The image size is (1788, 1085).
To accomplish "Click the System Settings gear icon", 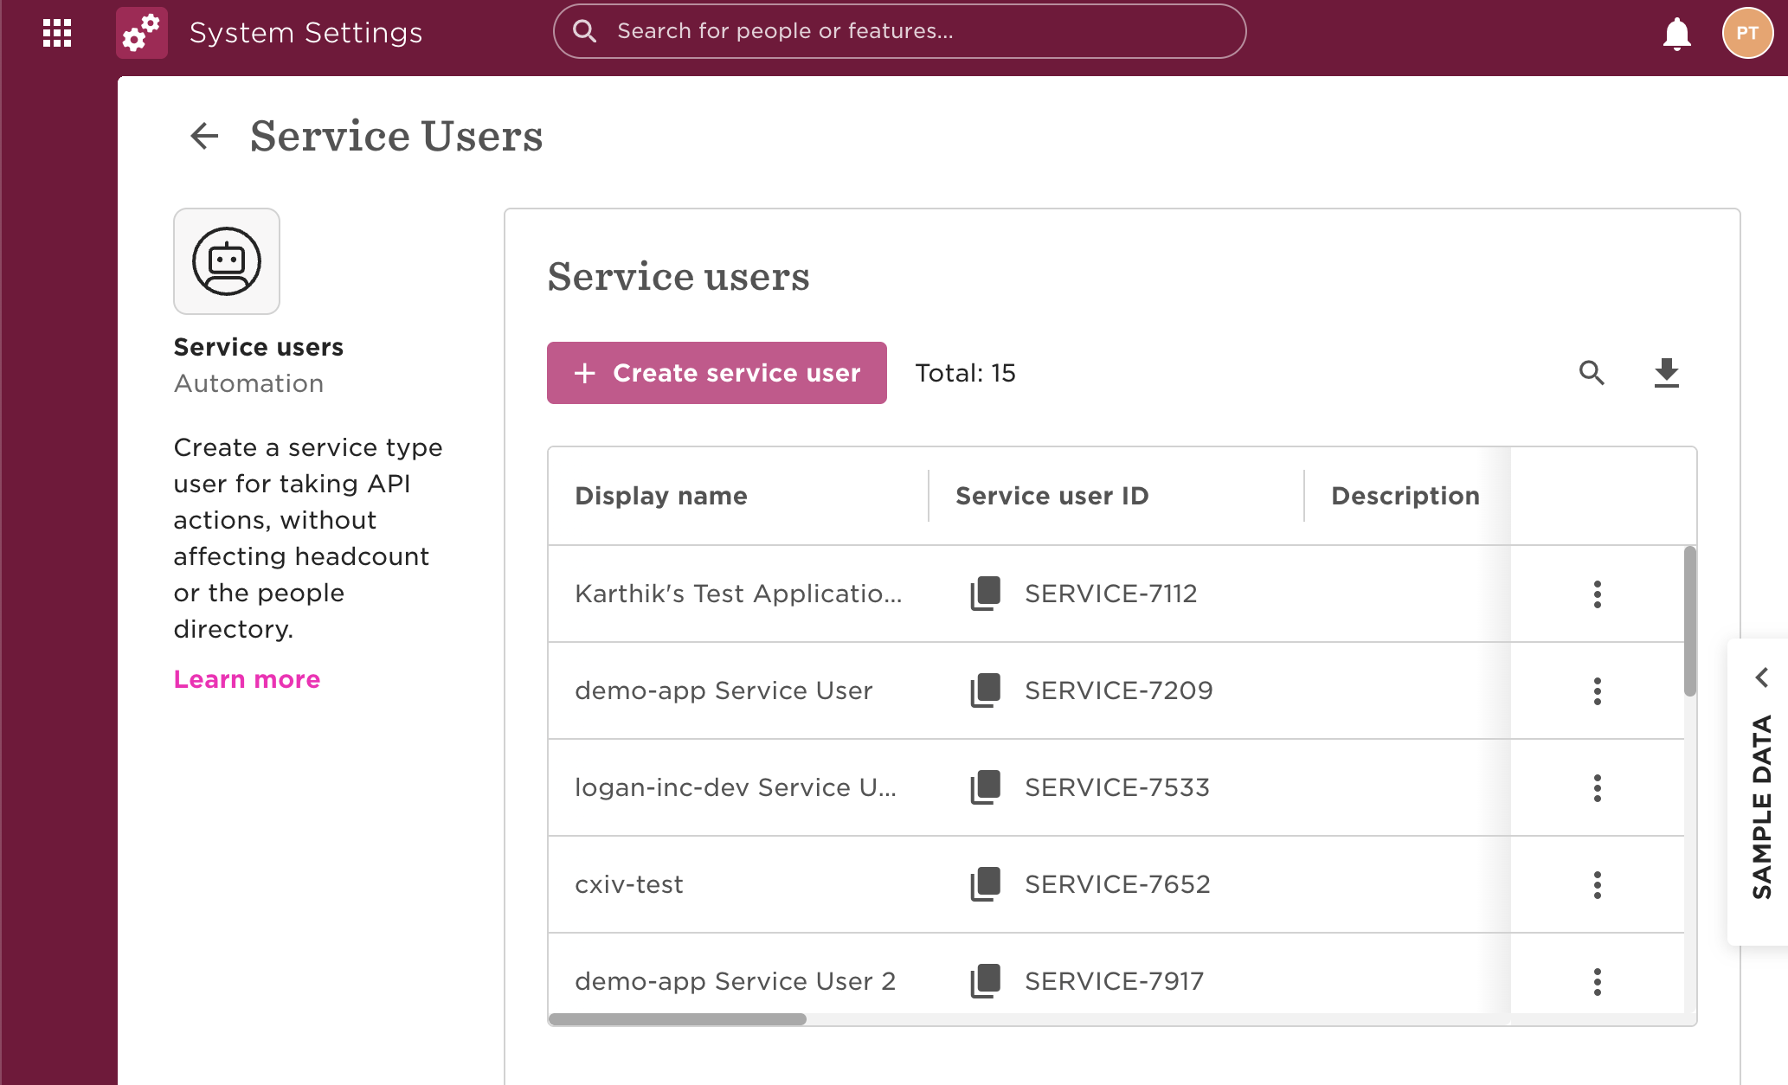I will (142, 33).
